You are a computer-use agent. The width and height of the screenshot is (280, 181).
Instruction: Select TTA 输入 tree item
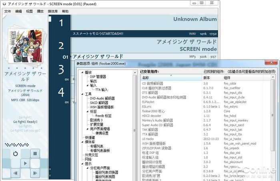click(102, 90)
